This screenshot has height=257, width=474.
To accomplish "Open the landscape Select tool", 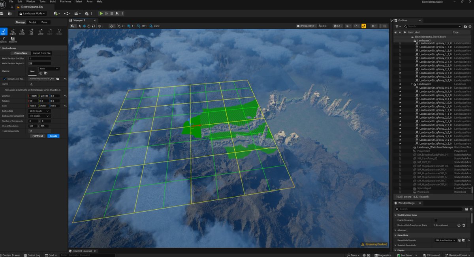I will tap(23, 32).
